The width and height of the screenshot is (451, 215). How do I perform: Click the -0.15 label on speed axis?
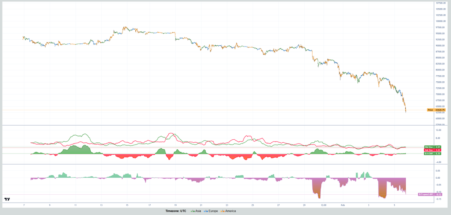click(x=438, y=199)
